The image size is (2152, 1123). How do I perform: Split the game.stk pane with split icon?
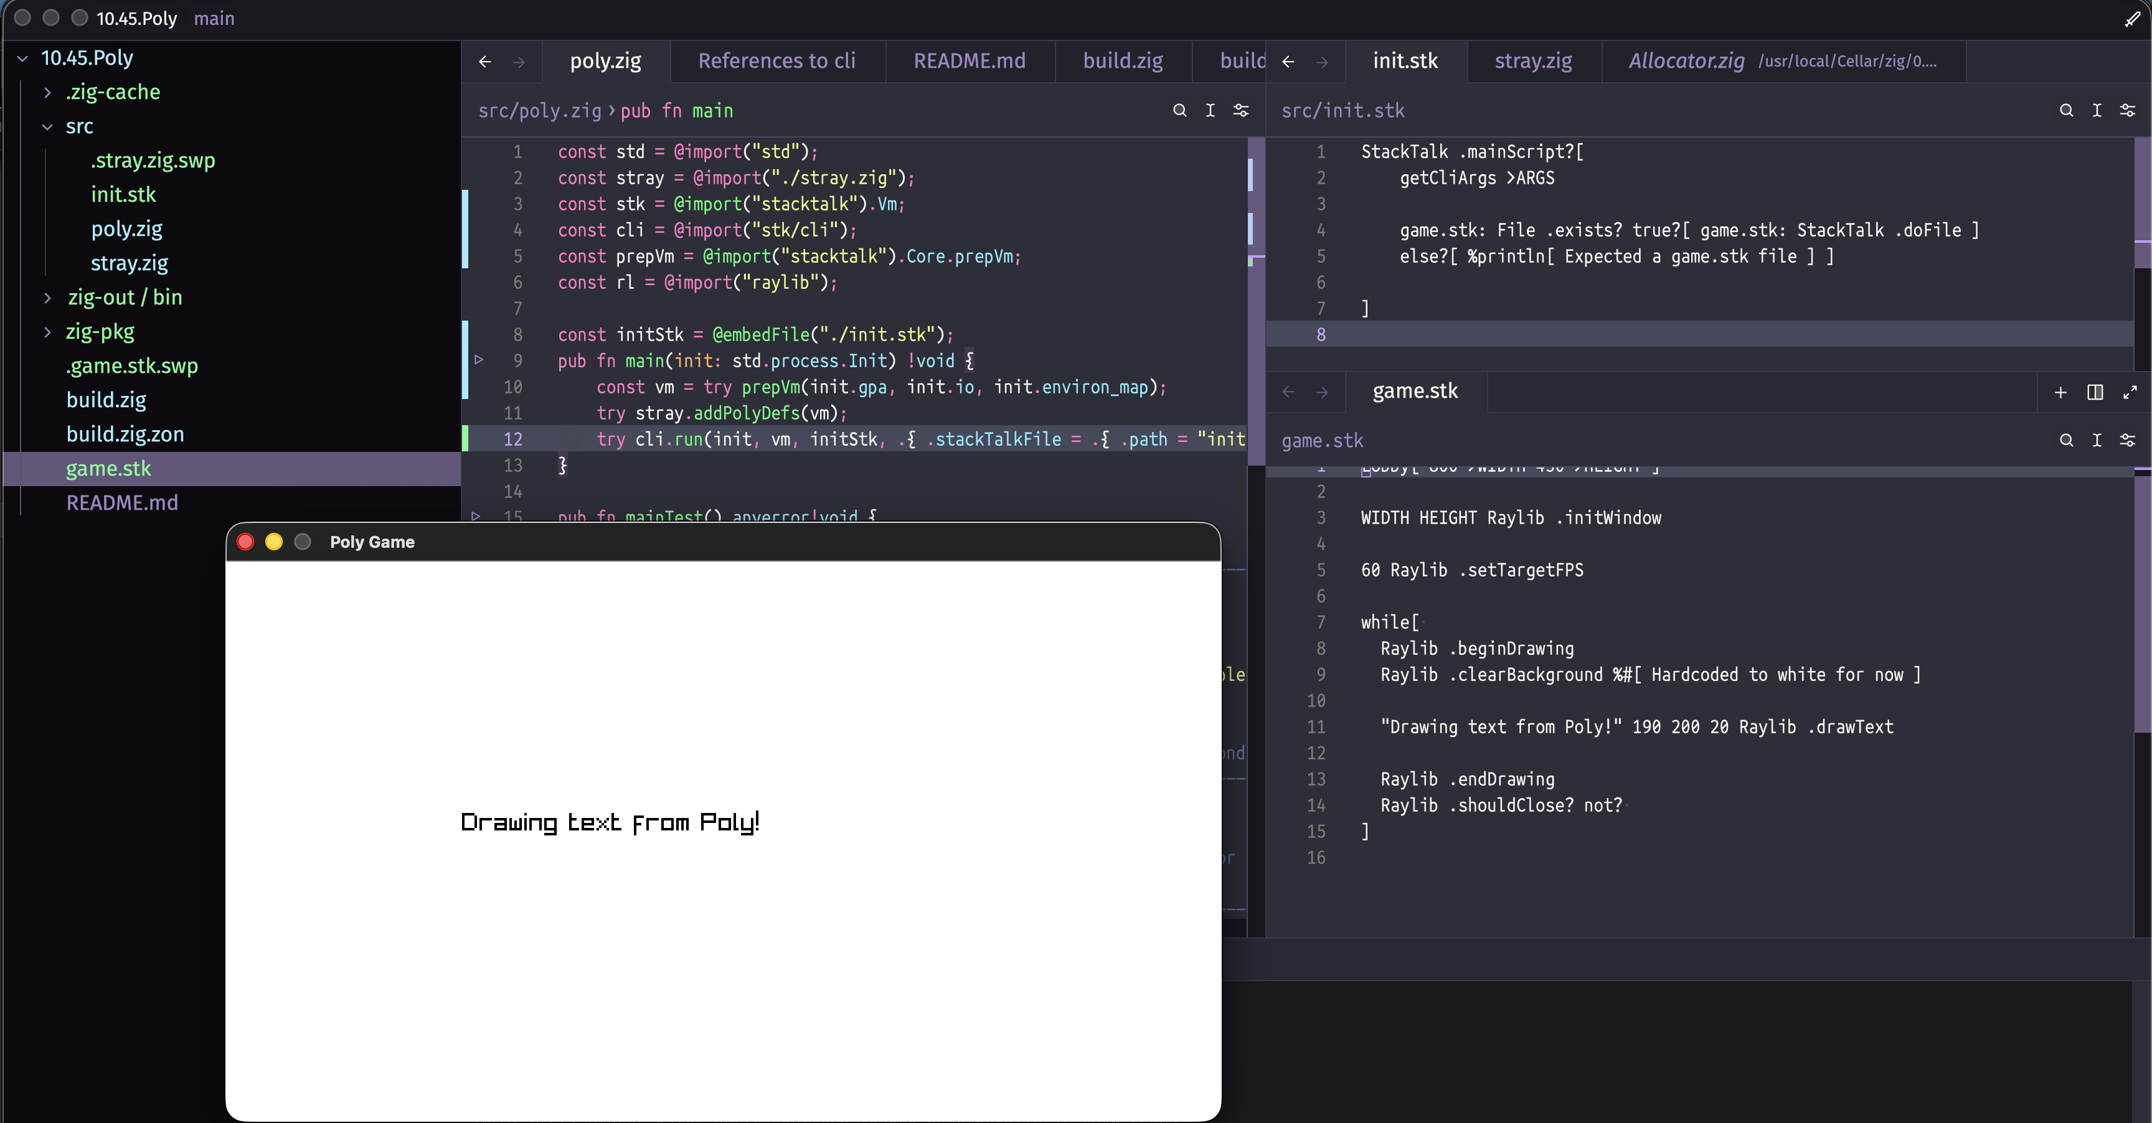click(2094, 392)
